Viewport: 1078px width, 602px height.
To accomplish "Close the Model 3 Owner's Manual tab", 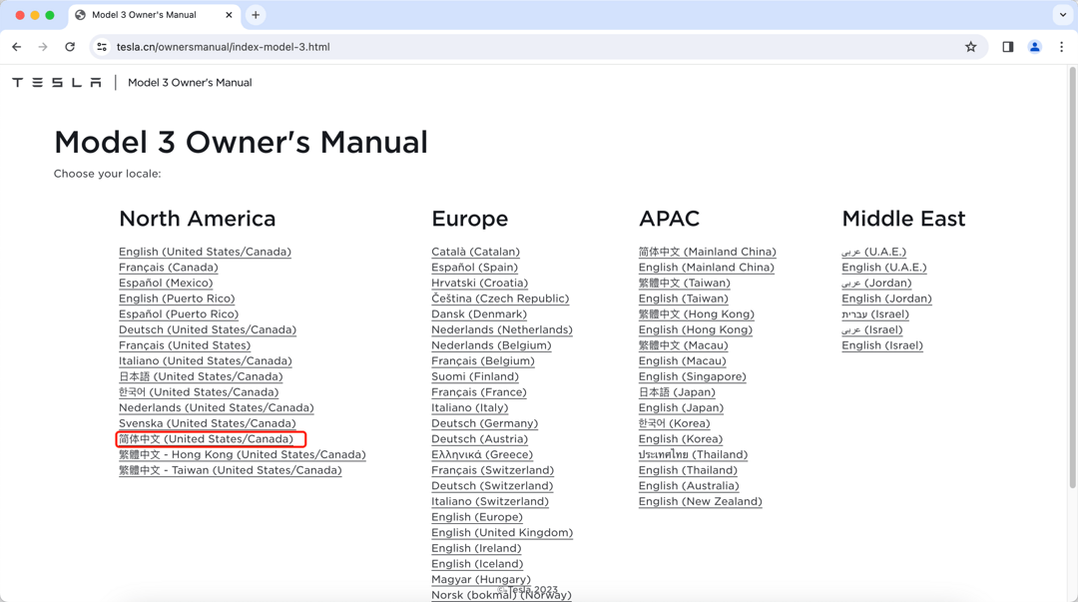I will 229,14.
